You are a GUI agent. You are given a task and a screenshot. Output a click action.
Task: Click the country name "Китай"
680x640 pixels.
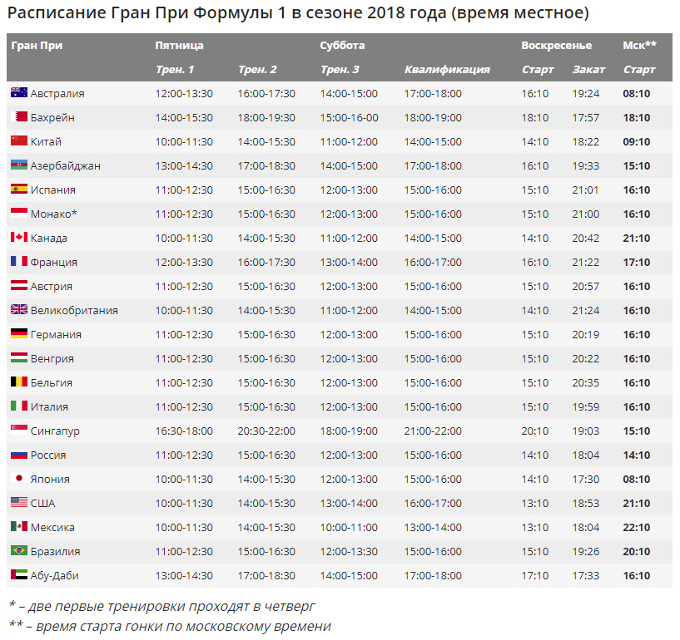coord(46,141)
